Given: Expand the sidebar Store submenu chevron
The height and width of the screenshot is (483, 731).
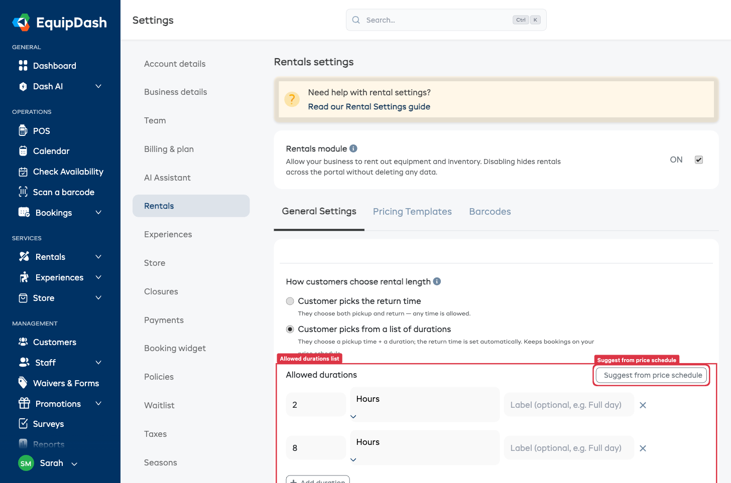Looking at the screenshot, I should pyautogui.click(x=98, y=298).
